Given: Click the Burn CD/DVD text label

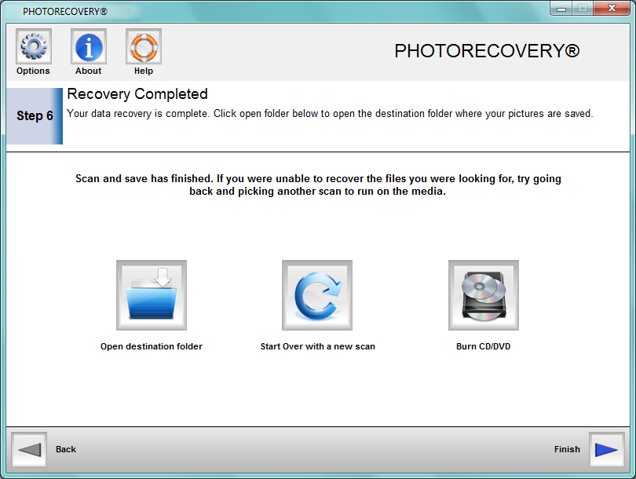Looking at the screenshot, I should pyautogui.click(x=483, y=346).
